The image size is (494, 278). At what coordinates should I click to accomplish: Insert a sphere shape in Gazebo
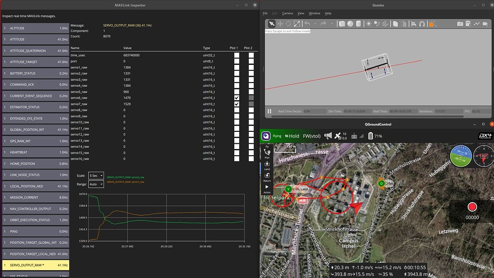pyautogui.click(x=350, y=23)
